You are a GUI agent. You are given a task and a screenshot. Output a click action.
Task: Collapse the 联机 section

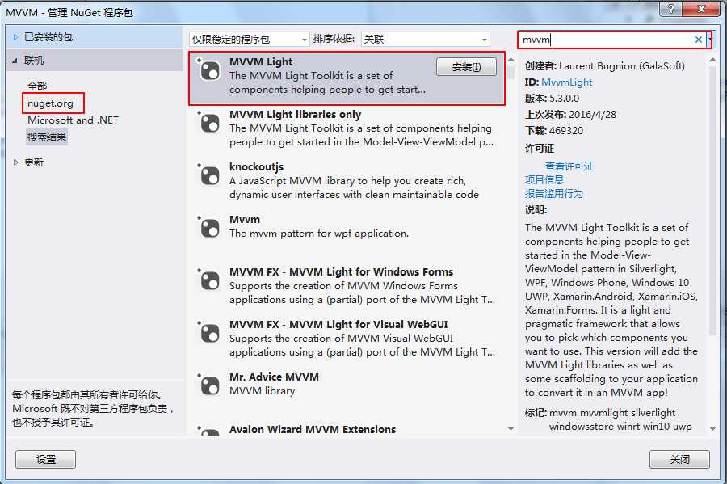(15, 61)
